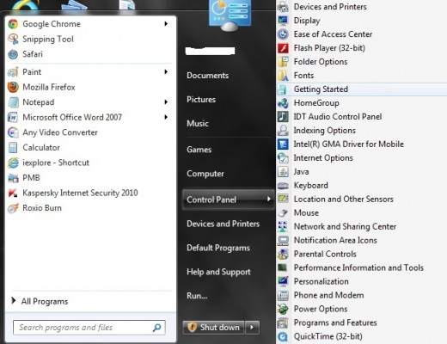Click the Notepad icon
This screenshot has width=447, height=344.
coord(13,102)
